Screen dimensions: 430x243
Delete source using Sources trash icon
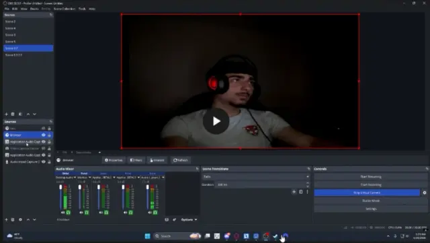click(13, 219)
